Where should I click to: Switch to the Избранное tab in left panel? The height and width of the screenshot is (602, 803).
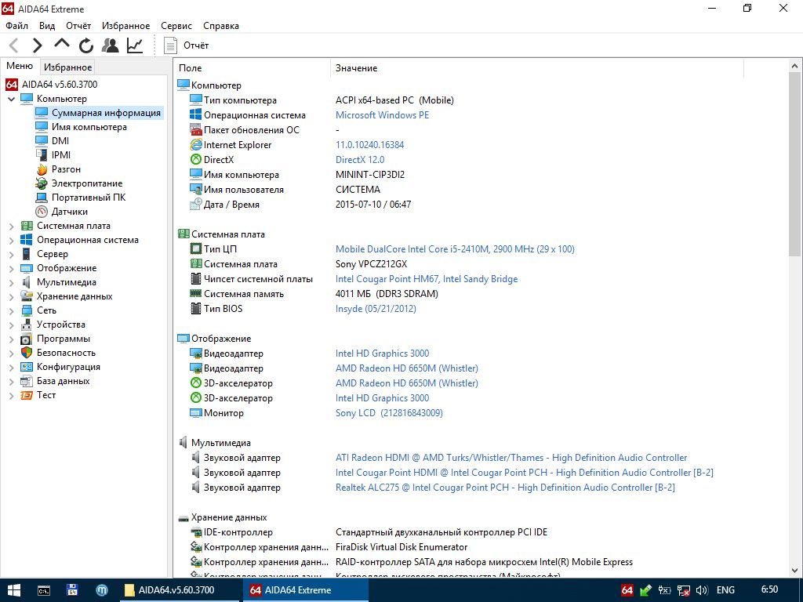[67, 67]
